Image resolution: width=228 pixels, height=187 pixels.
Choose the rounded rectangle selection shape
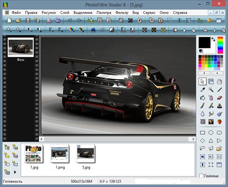(219, 133)
